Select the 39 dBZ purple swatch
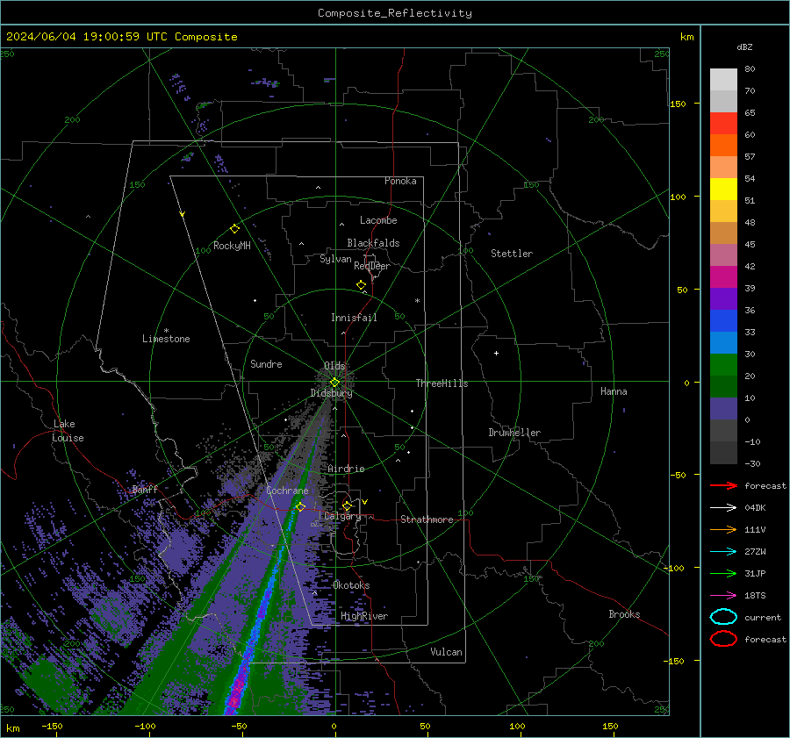This screenshot has width=790, height=738. click(723, 298)
